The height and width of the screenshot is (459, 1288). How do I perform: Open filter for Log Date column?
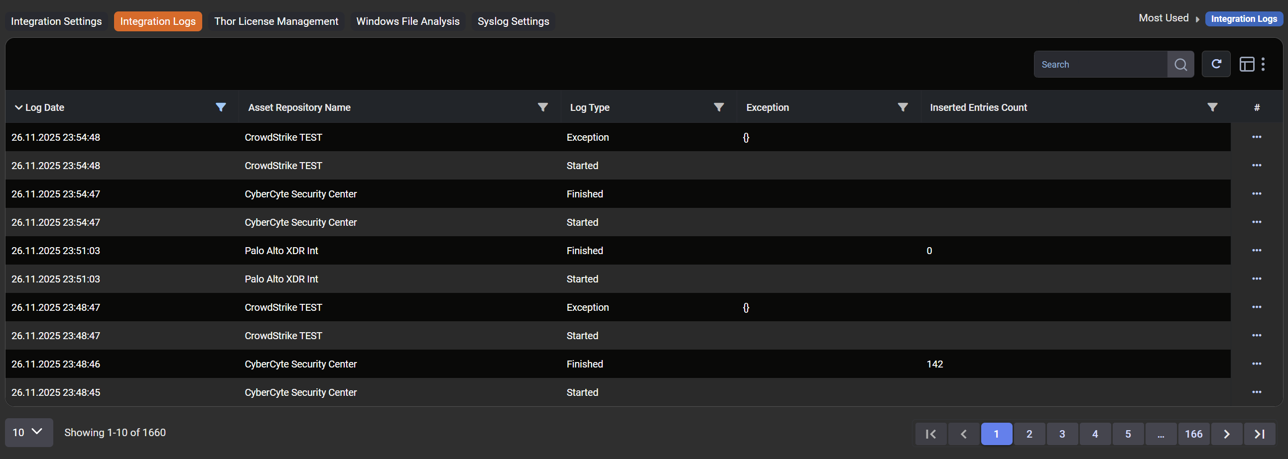coord(221,107)
